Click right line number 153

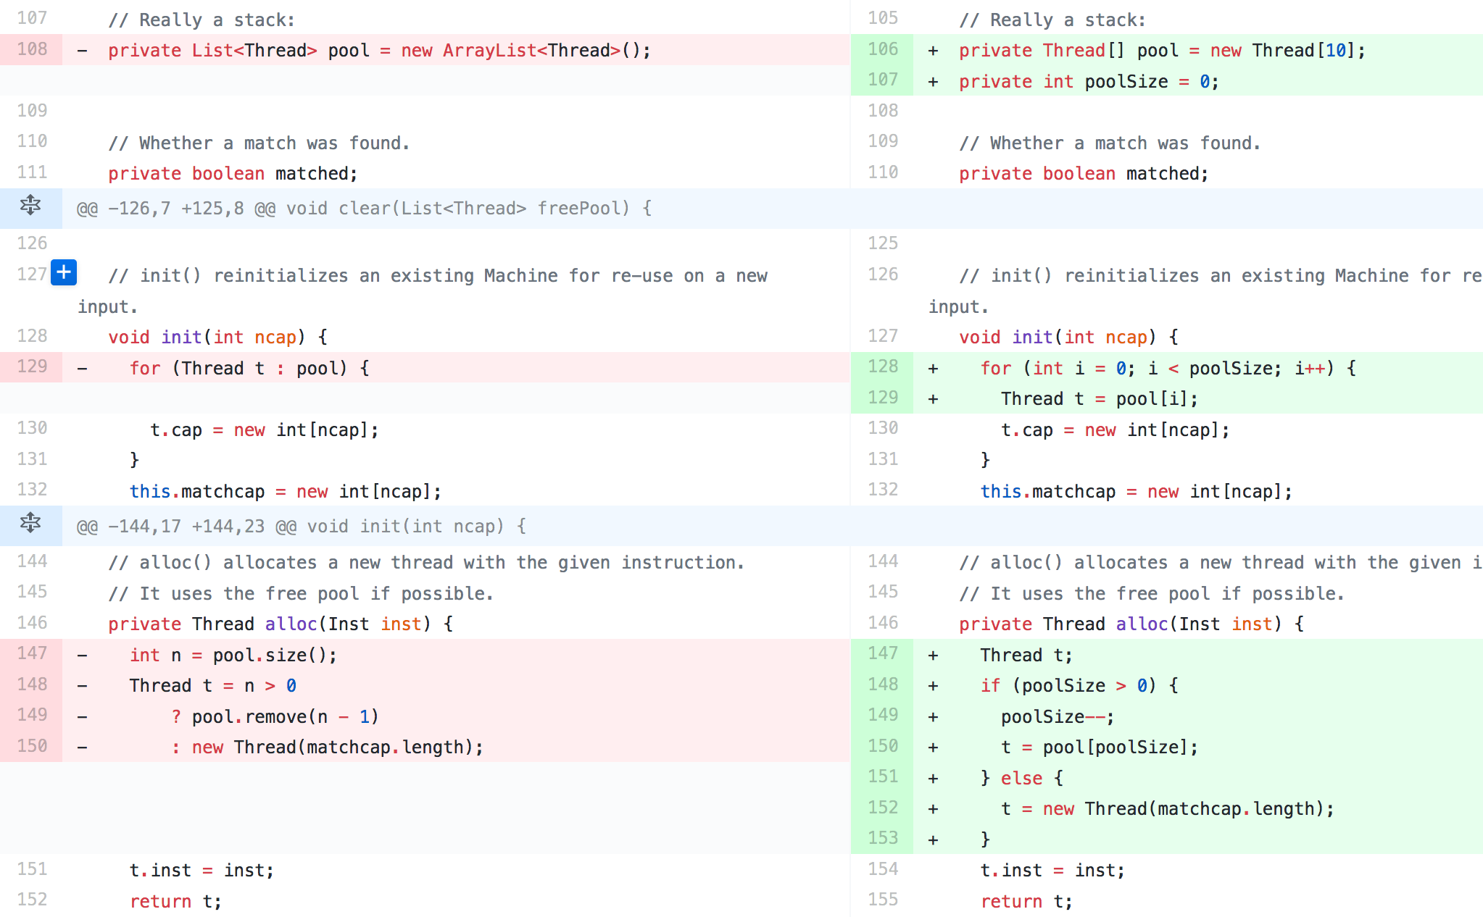(x=882, y=838)
